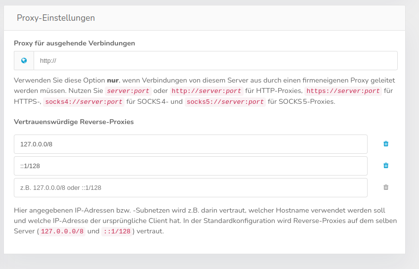
Task: Edit the ::1/128 reverse proxy field
Action: click(191, 166)
